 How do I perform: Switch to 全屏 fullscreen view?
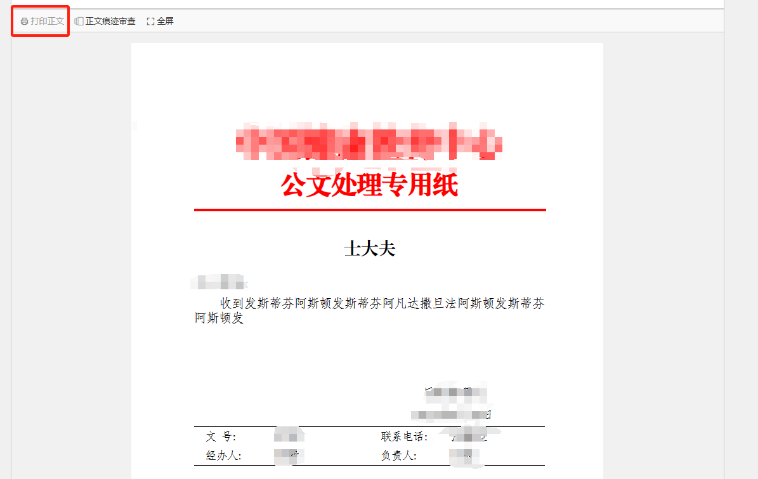(x=160, y=22)
